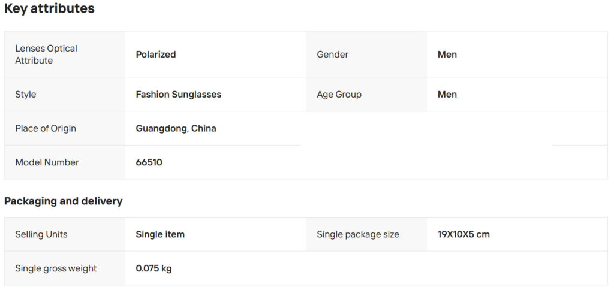Click the 'Model Number' label
Image resolution: width=614 pixels, height=290 pixels.
(x=47, y=162)
